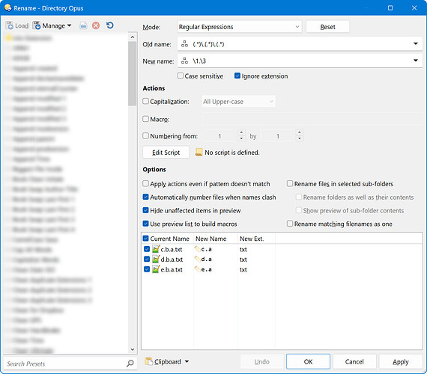This screenshot has height=374, width=427.
Task: Increase the Numbering from start value
Action: click(241, 132)
